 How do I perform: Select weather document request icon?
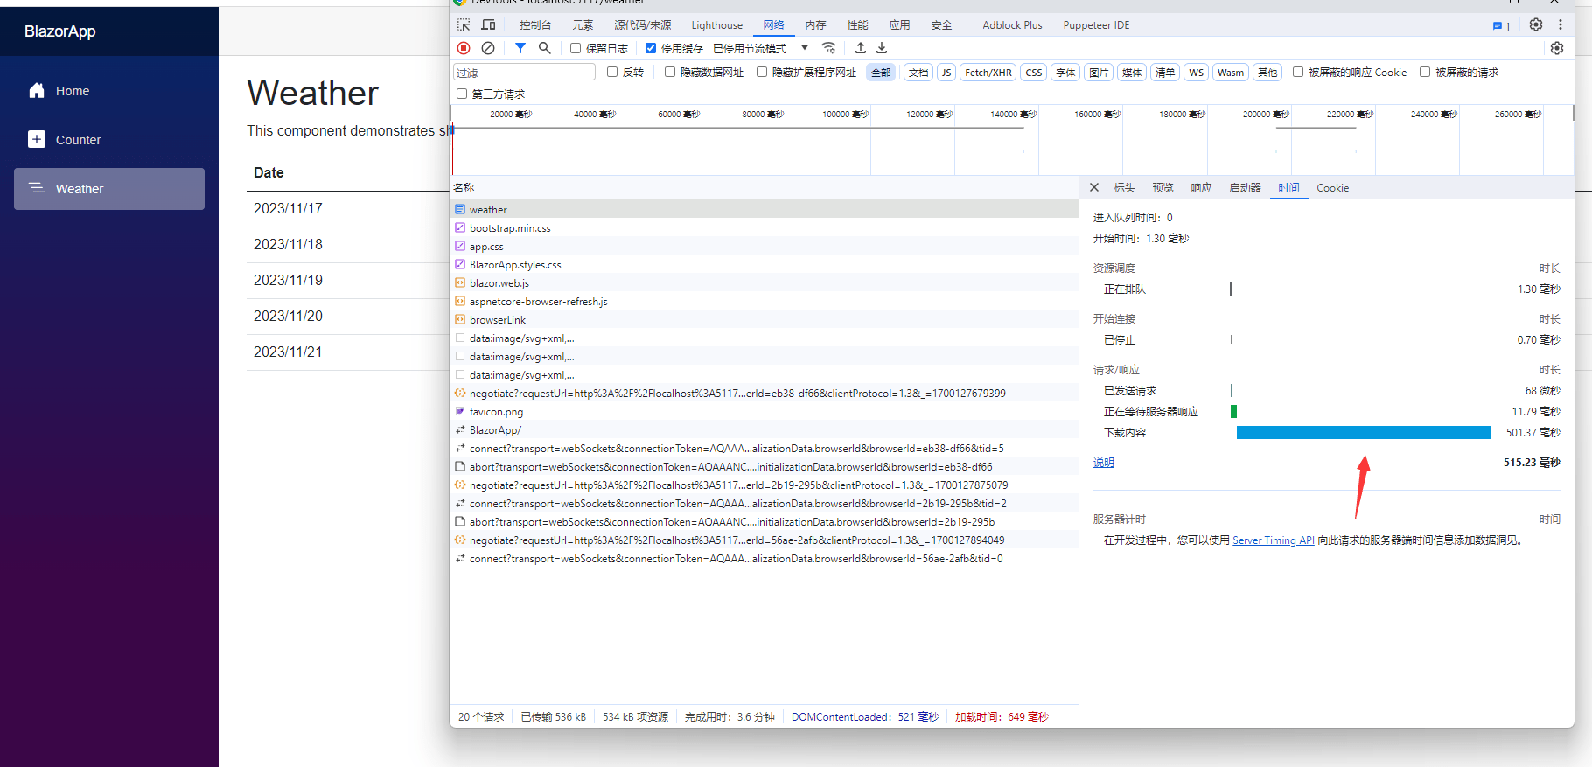pos(460,209)
